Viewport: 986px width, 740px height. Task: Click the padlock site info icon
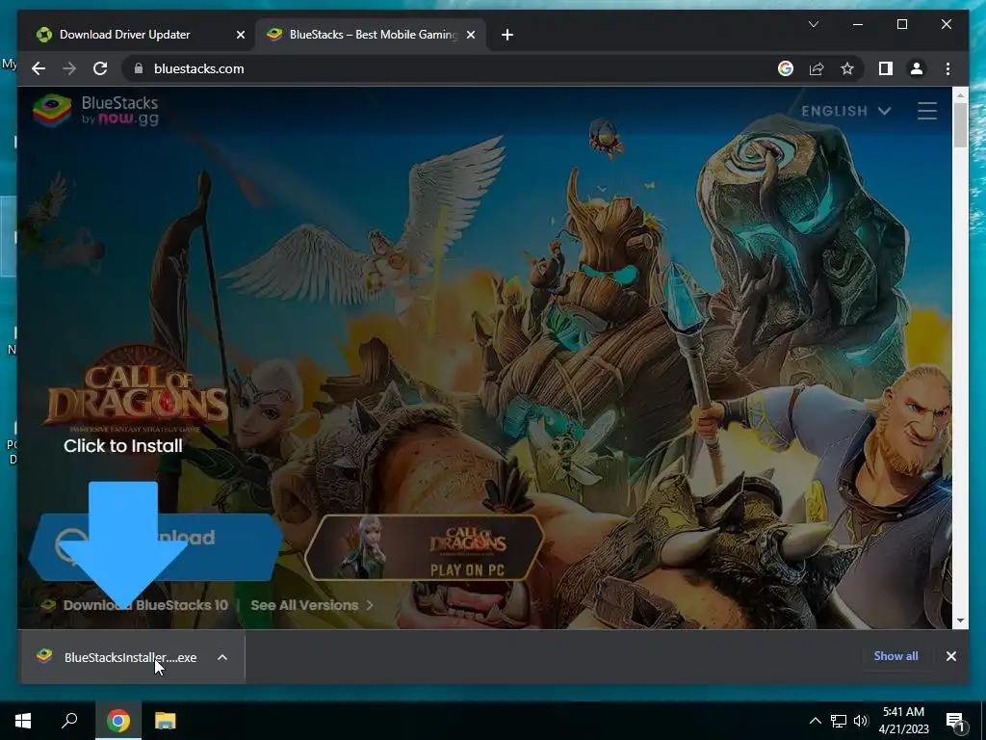click(x=139, y=68)
